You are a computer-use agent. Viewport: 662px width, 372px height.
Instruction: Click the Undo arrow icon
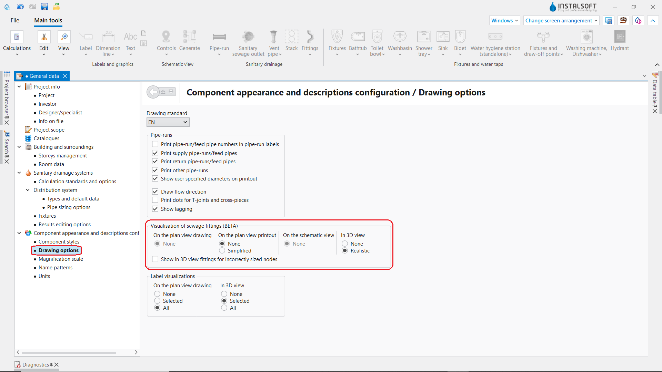click(x=20, y=7)
